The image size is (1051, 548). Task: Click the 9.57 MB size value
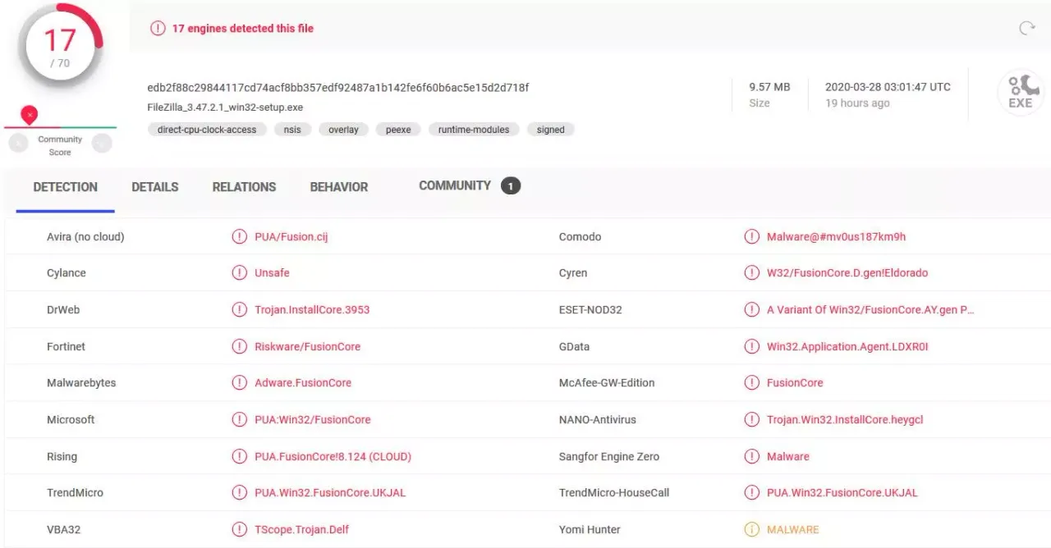click(769, 87)
